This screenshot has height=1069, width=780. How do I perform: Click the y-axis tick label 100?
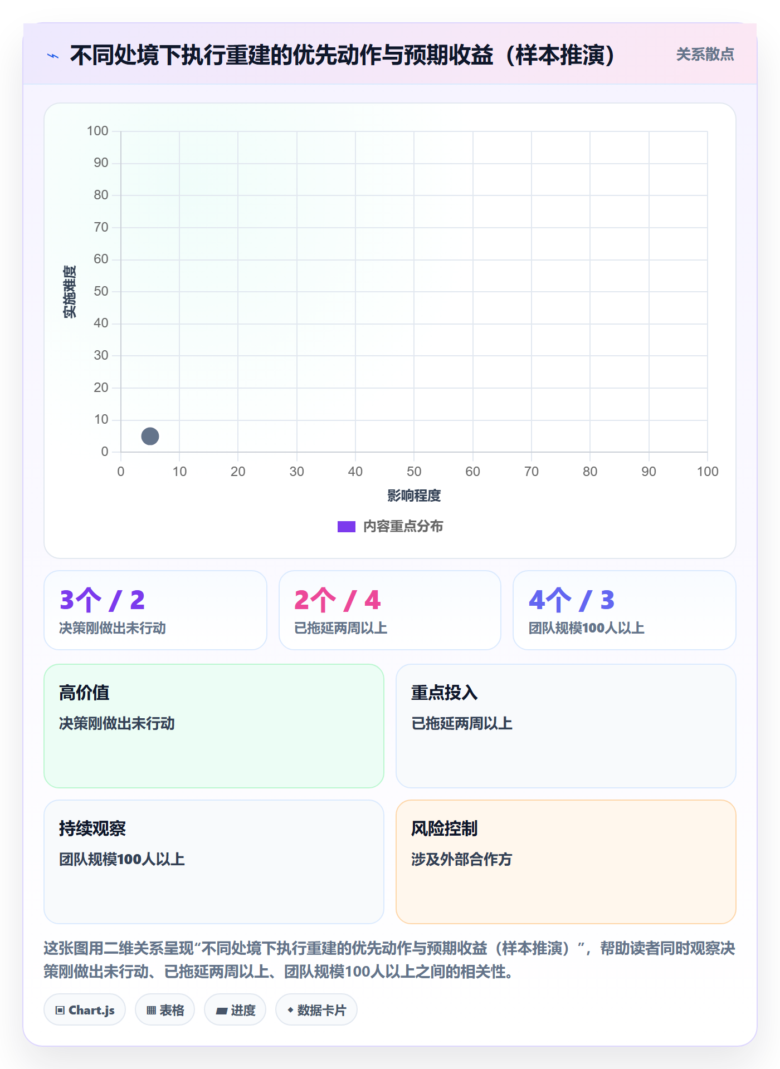point(97,131)
